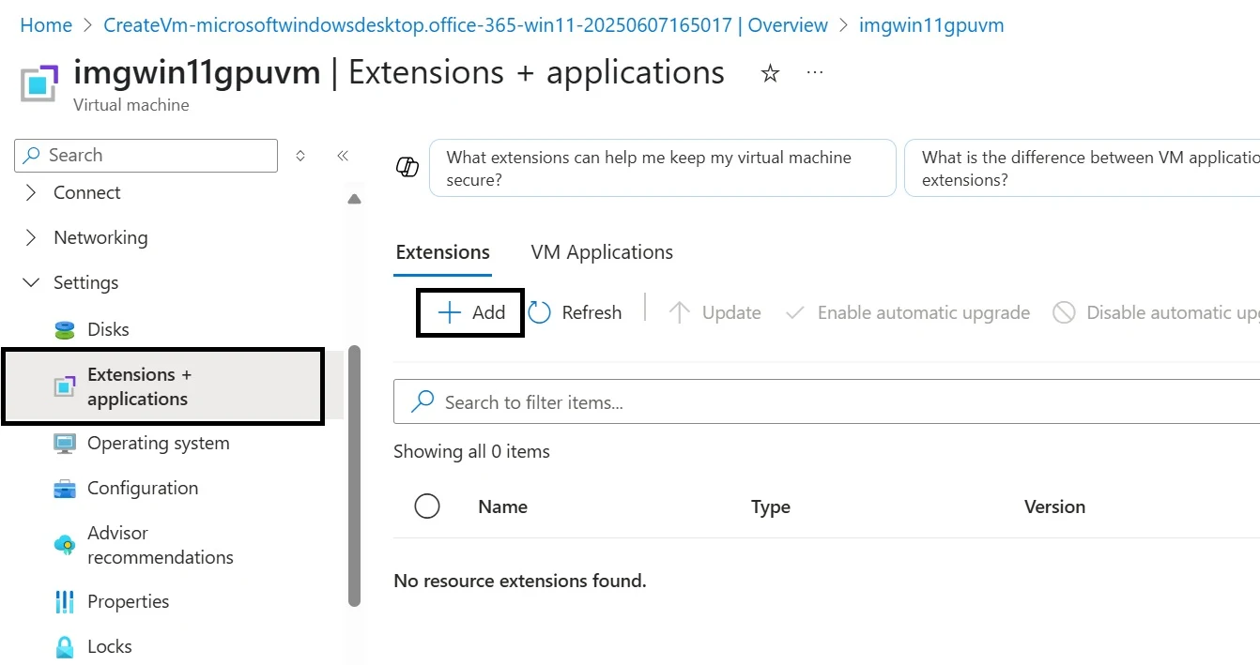
Task: Switch to the VM Applications tab
Action: [602, 252]
